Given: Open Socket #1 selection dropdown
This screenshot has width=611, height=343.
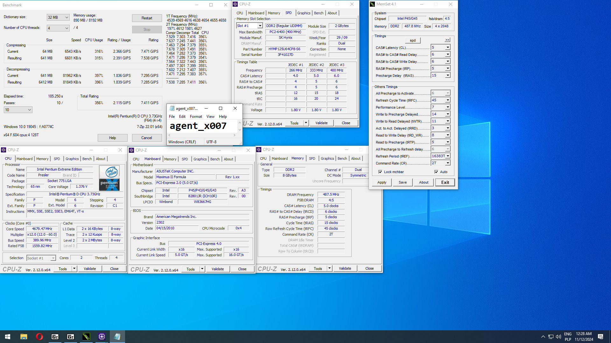Looking at the screenshot, I should (41, 258).
